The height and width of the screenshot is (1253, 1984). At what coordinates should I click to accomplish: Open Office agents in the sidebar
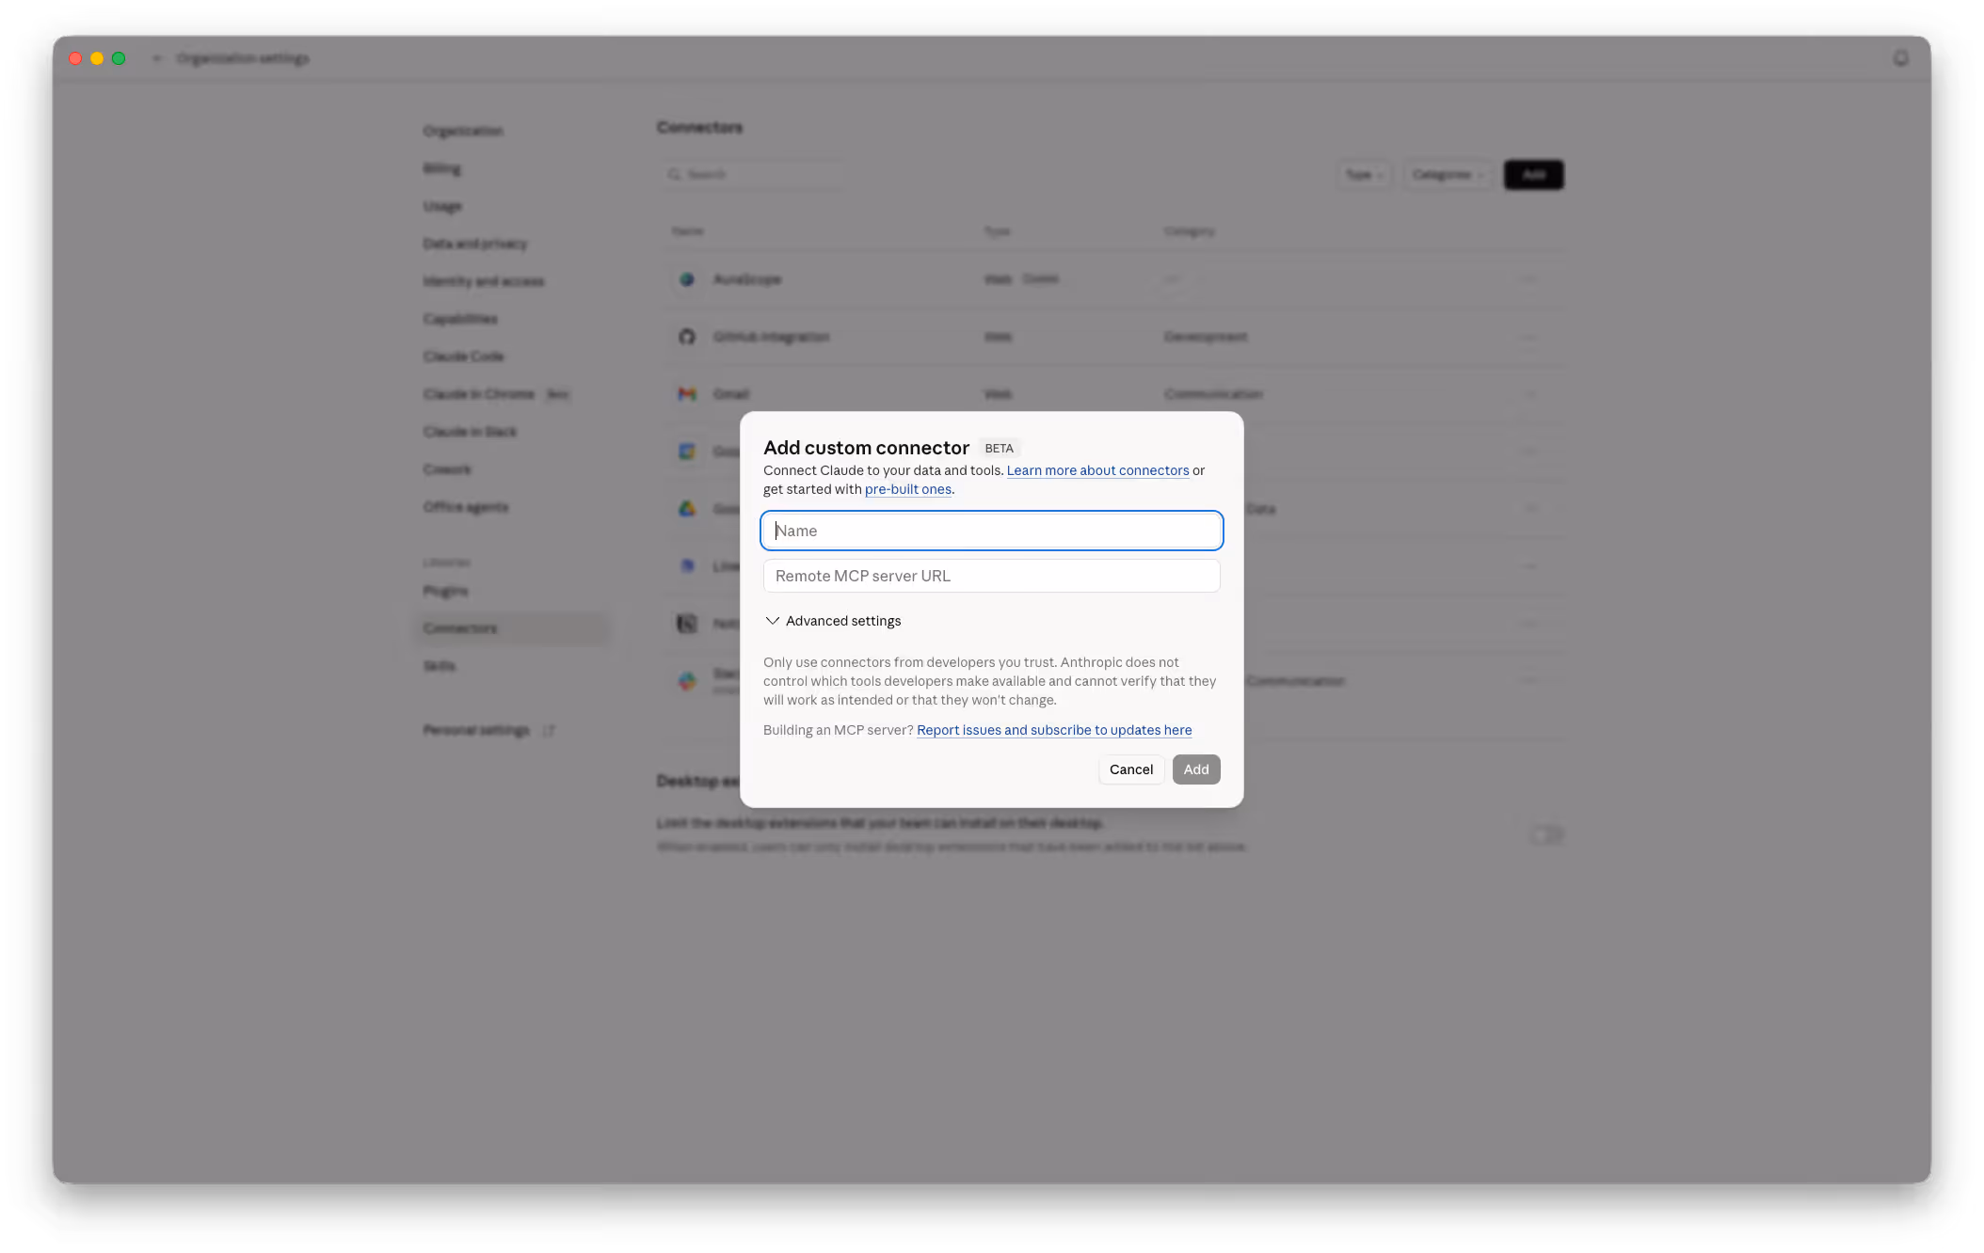[x=466, y=507]
